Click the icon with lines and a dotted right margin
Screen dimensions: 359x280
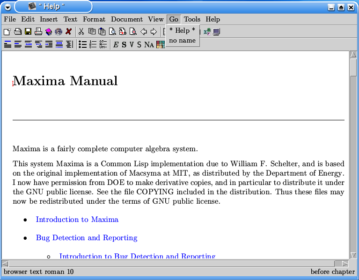pos(69,44)
